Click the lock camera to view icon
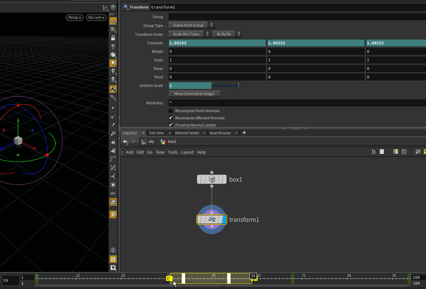Screen dimensions: 426x289 (x=113, y=37)
